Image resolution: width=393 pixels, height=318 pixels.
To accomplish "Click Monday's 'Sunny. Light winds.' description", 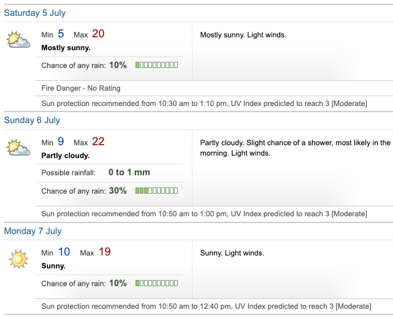I will 232,253.
